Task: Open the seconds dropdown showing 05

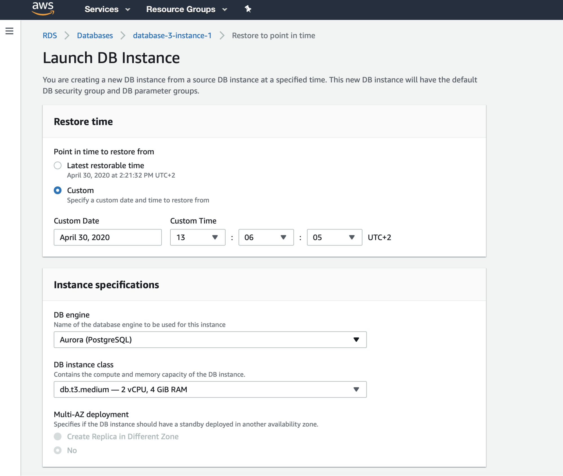Action: click(x=335, y=237)
